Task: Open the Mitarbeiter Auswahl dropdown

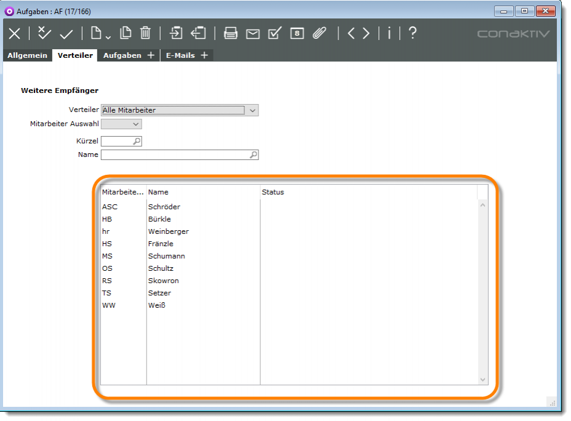Action: click(x=136, y=124)
